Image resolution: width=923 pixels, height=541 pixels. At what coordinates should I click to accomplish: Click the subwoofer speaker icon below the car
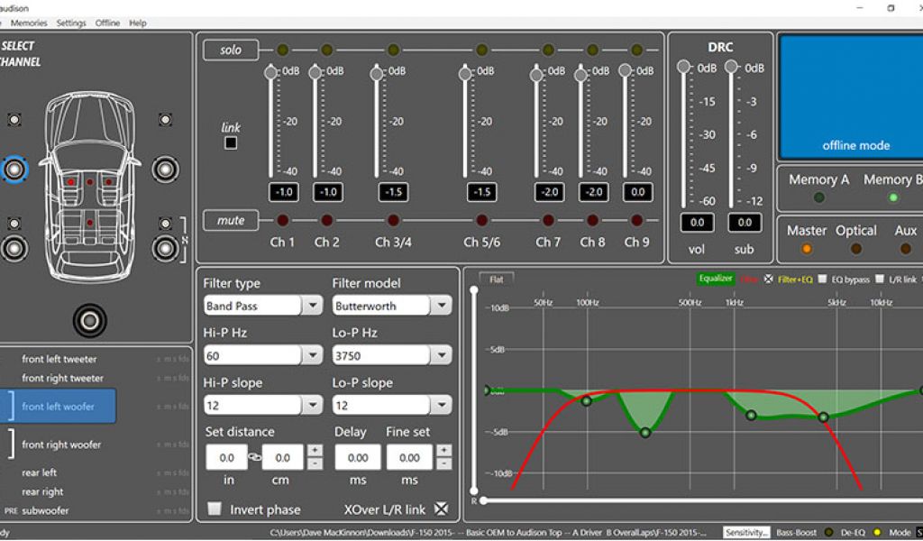point(90,319)
